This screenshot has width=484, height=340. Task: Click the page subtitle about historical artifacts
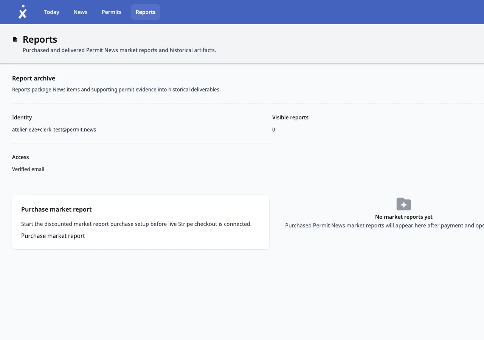point(119,50)
